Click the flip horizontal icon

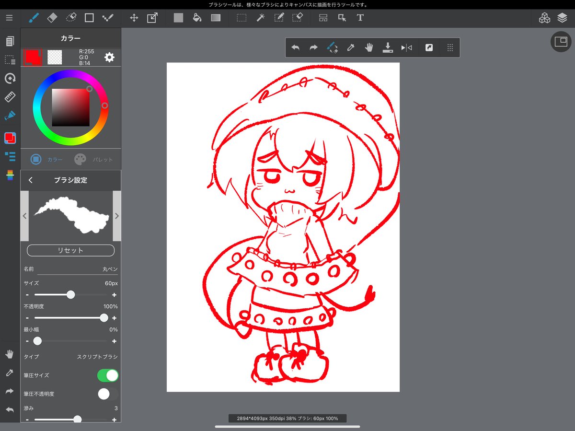(x=406, y=47)
